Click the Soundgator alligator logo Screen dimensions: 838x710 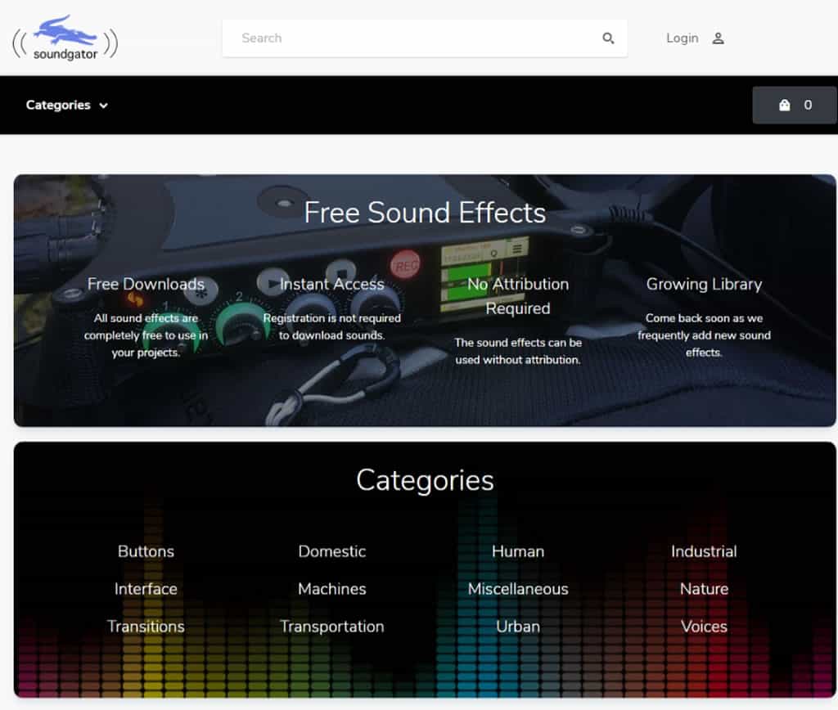pos(65,38)
